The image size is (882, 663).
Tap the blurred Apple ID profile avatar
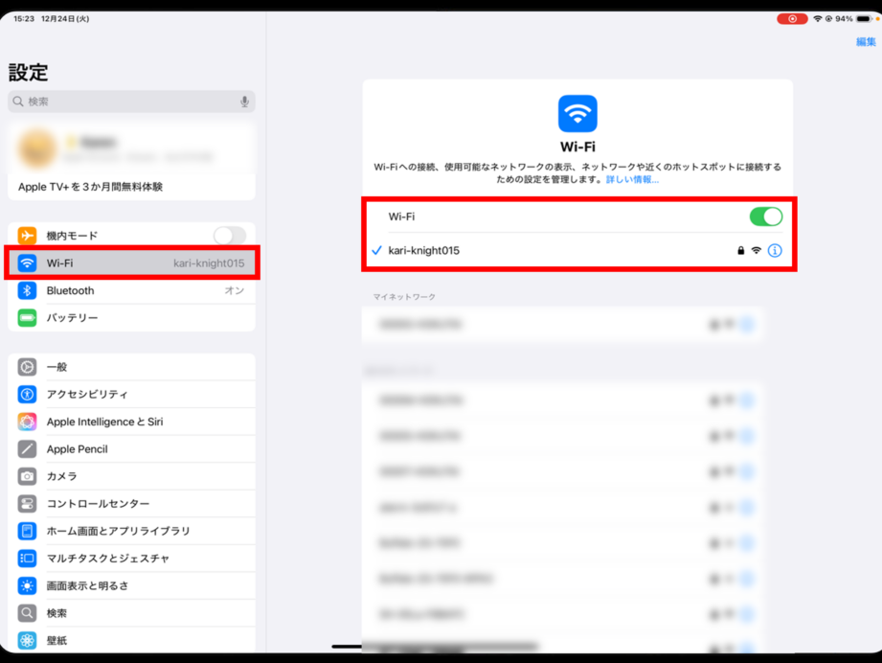click(37, 149)
